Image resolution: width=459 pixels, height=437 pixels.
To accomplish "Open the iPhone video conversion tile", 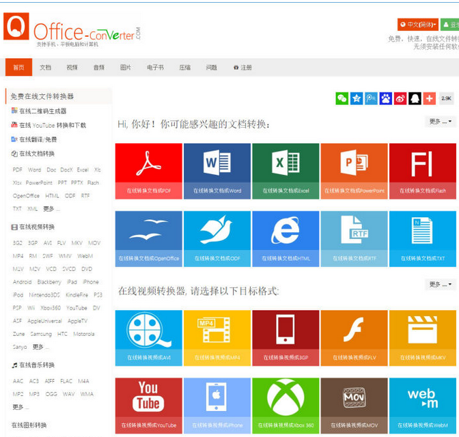I will pyautogui.click(x=217, y=406).
